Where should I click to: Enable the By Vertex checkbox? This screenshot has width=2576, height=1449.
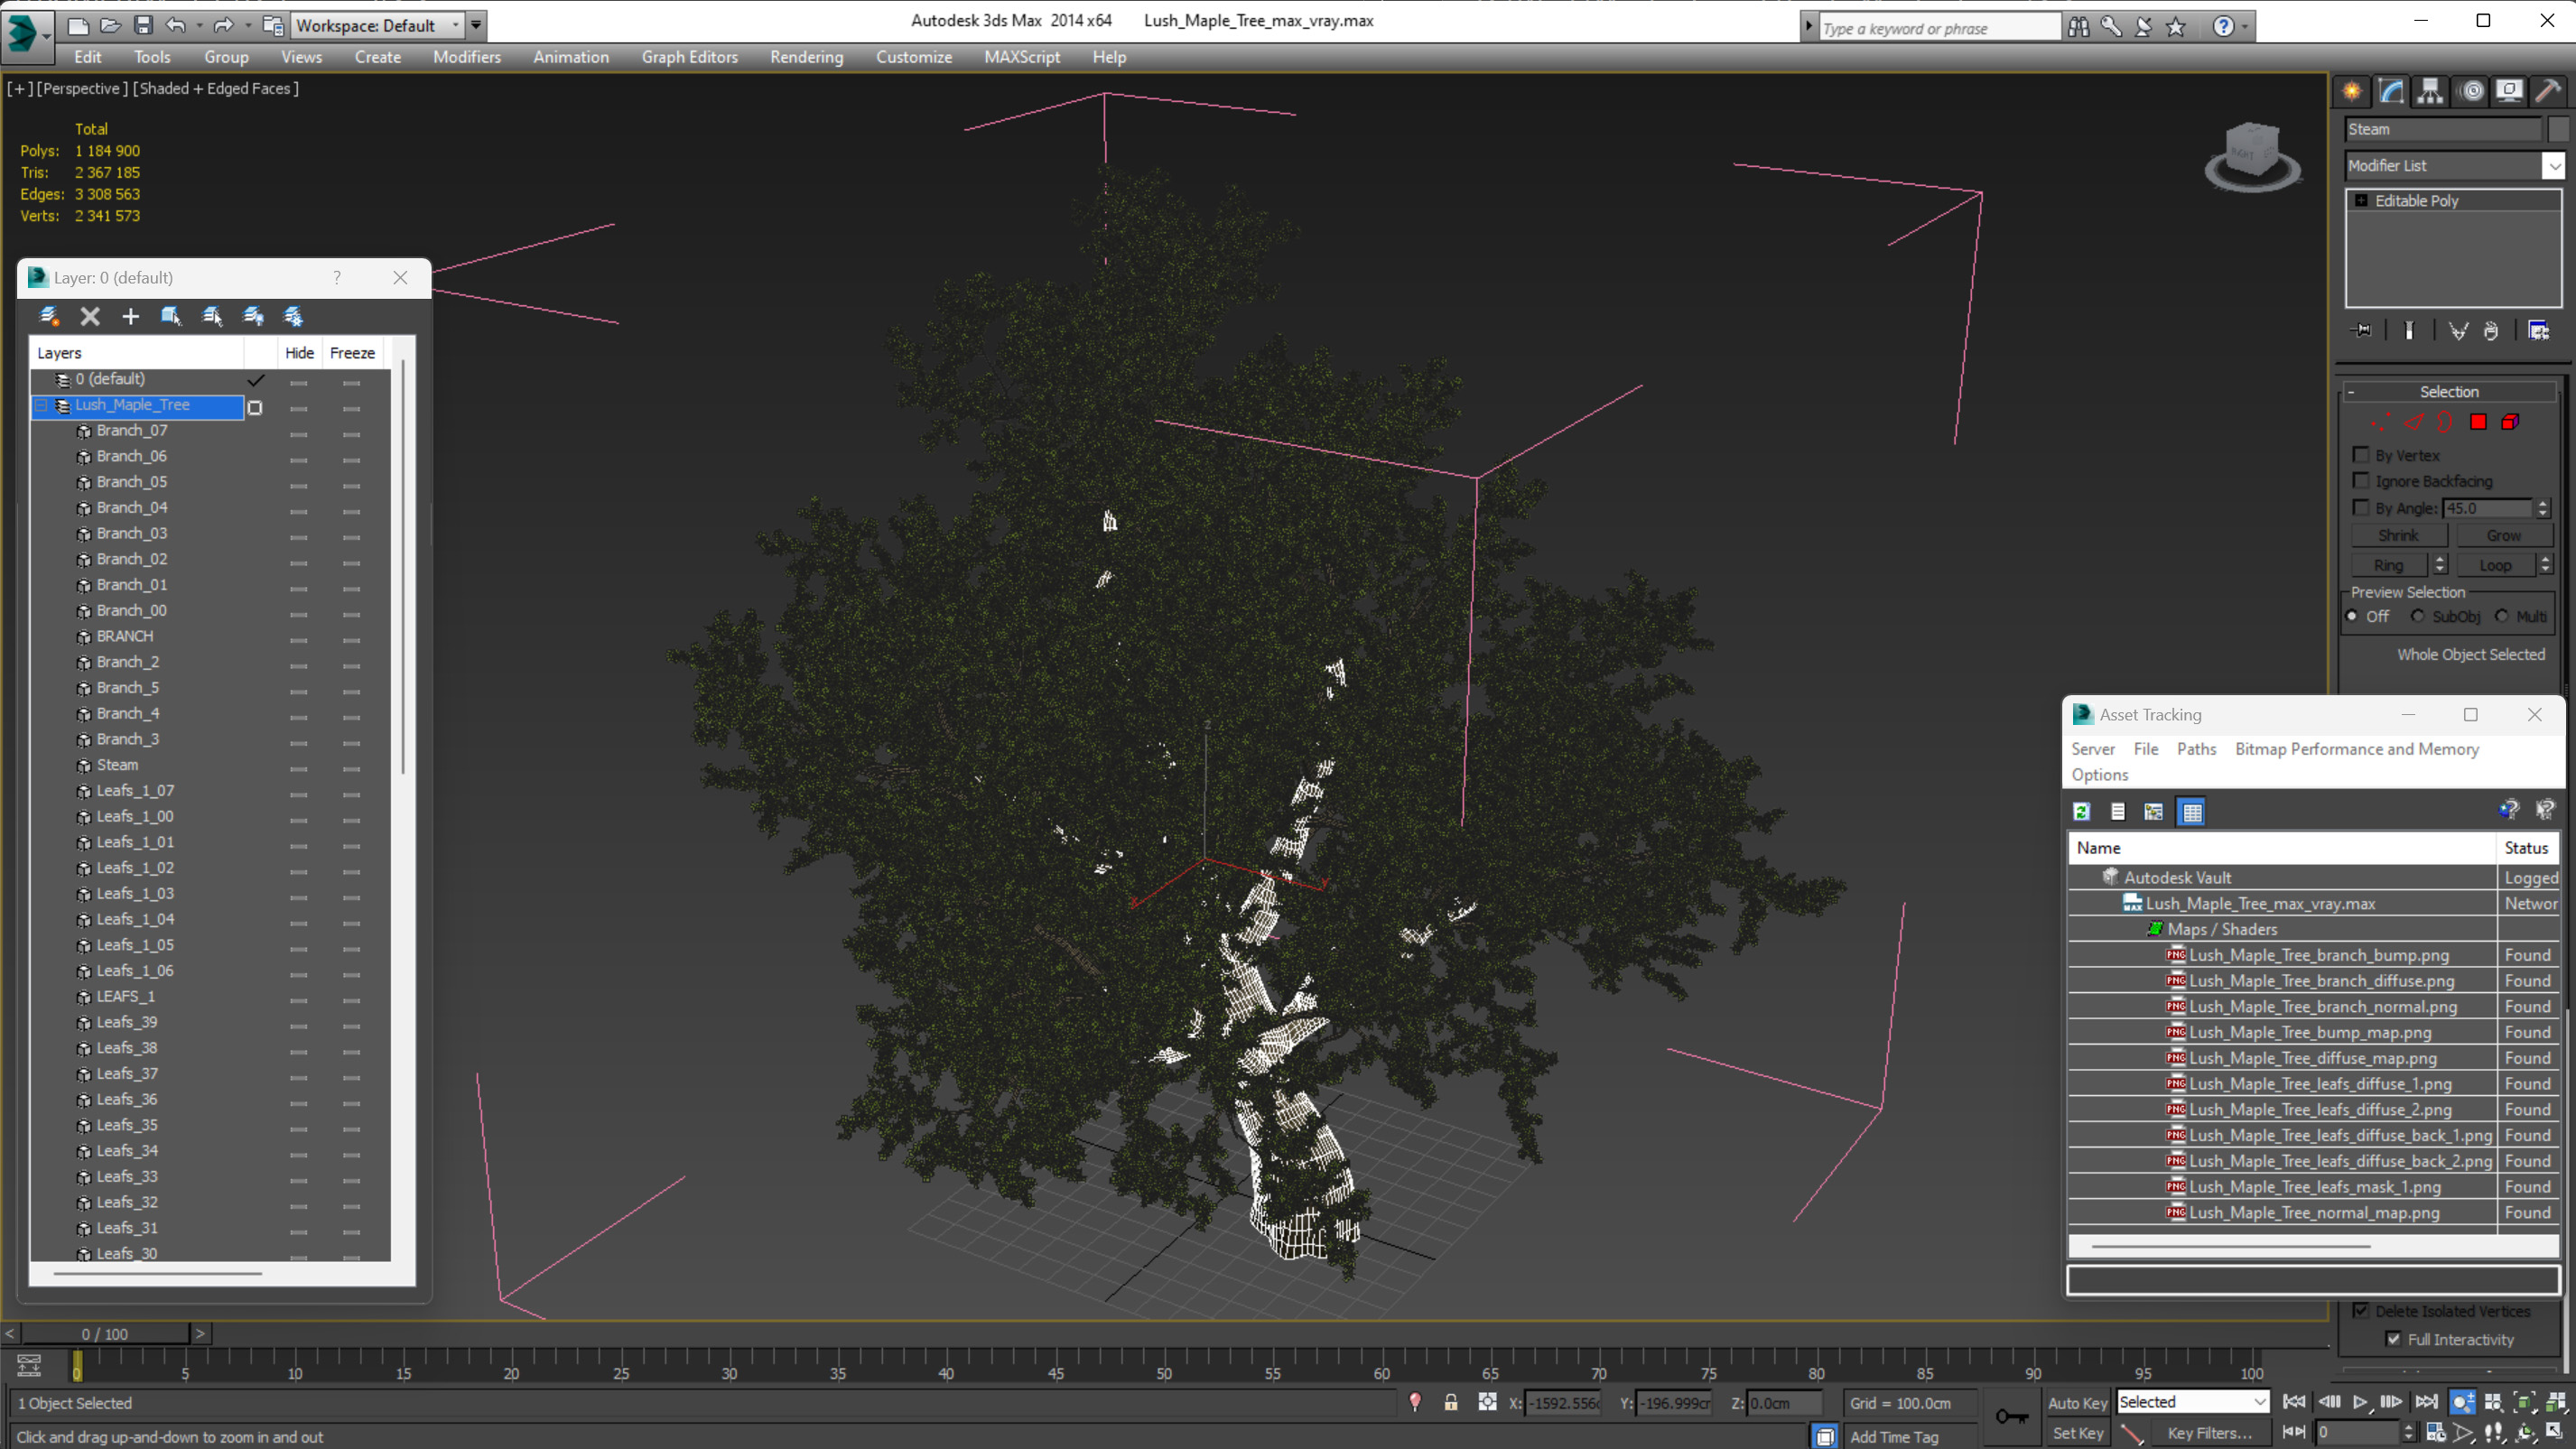pyautogui.click(x=2361, y=455)
